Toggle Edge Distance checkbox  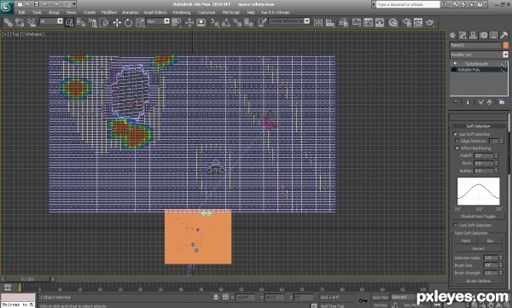[457, 141]
